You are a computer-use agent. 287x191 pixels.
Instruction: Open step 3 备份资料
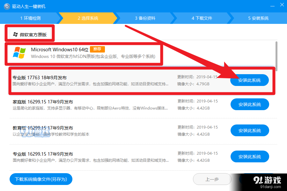tap(145, 18)
